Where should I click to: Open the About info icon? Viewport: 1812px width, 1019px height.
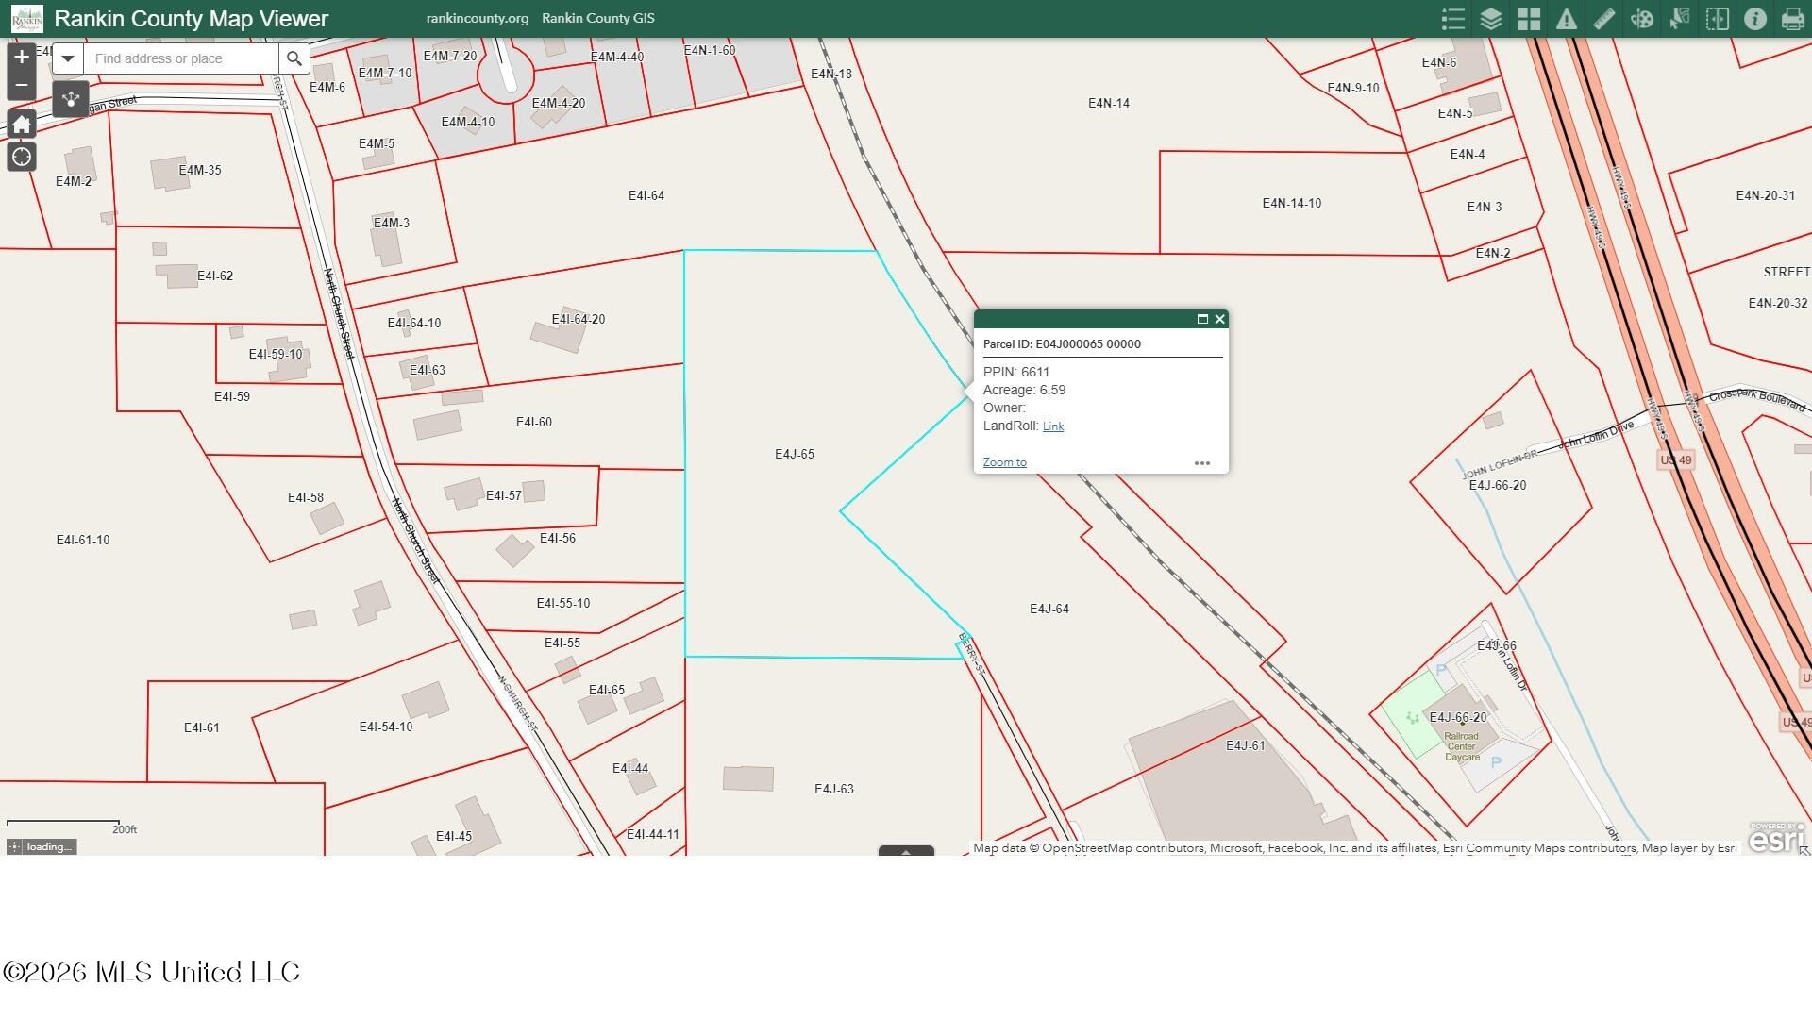pyautogui.click(x=1755, y=19)
